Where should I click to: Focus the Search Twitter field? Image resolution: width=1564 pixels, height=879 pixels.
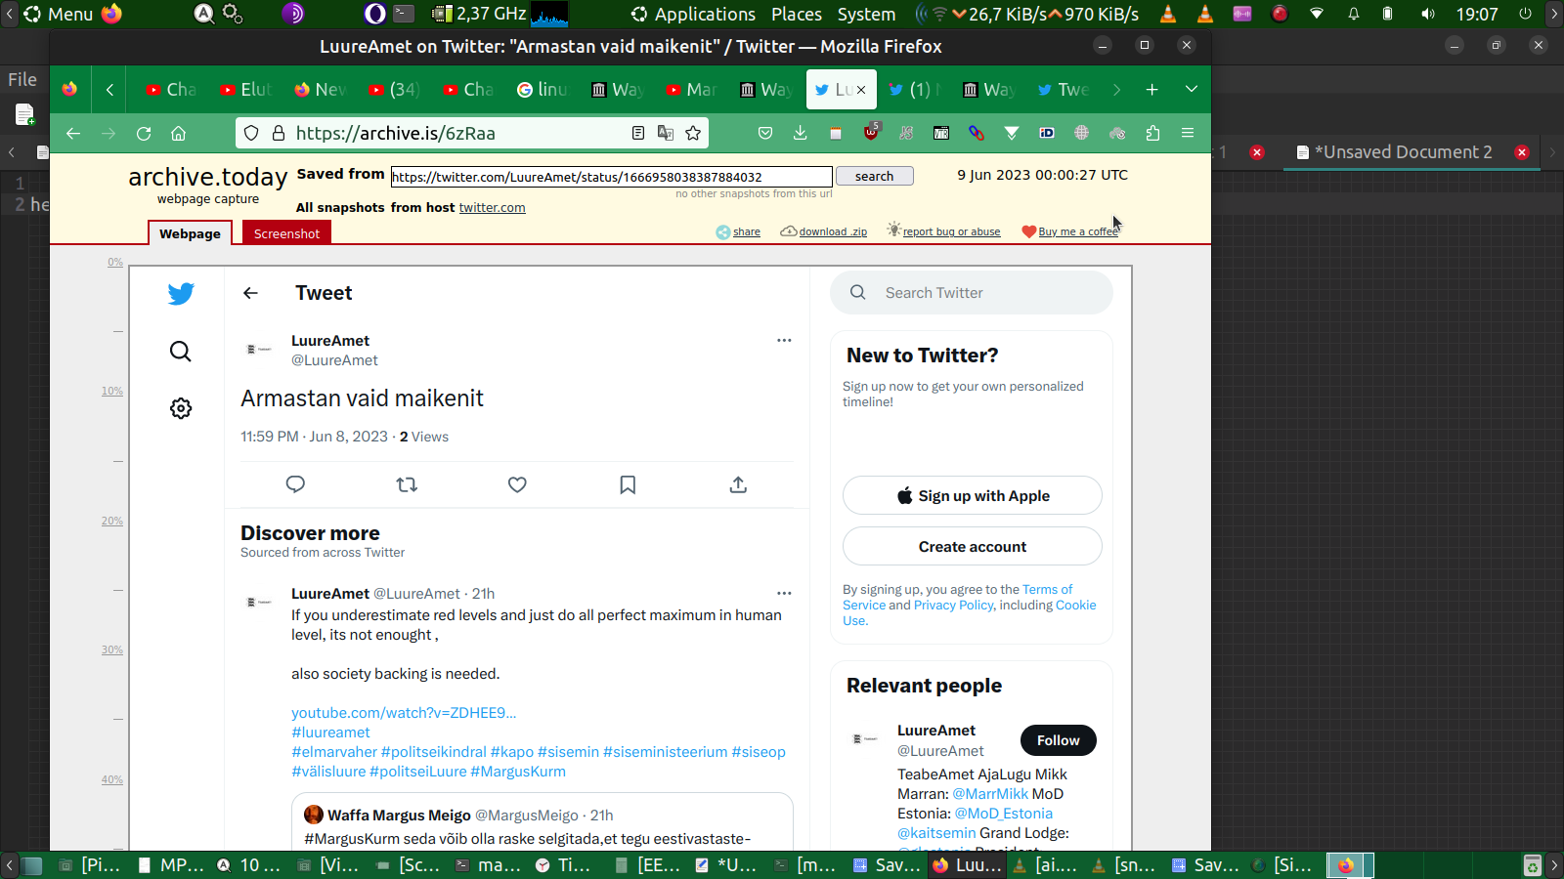point(972,292)
